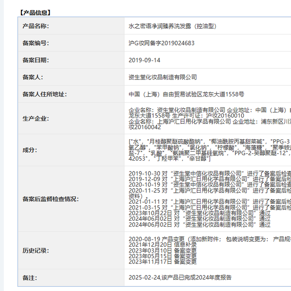Click the 备案编号 row label
Image resolution: width=291 pixels, height=291 pixels.
click(x=36, y=43)
